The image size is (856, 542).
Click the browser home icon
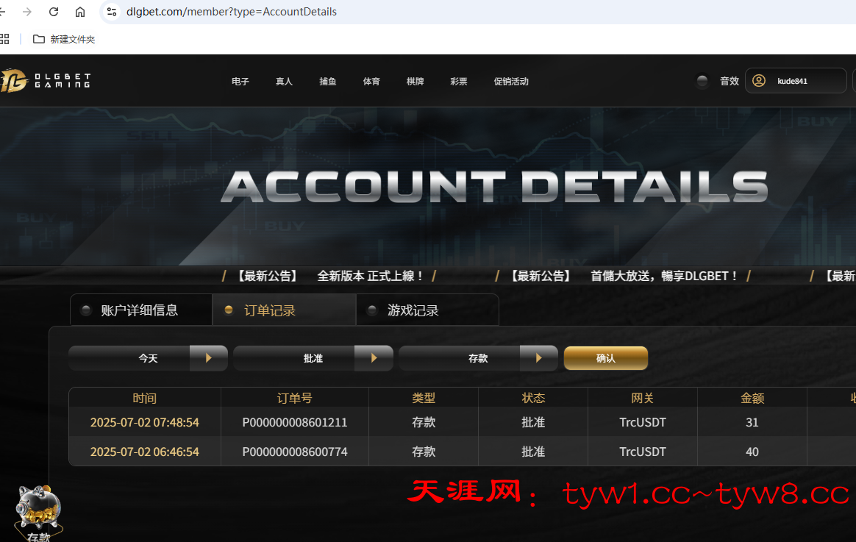(80, 12)
